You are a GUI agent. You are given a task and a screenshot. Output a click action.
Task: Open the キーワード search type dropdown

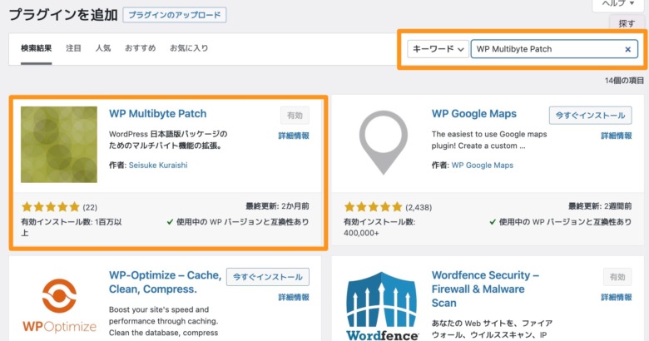click(x=438, y=49)
